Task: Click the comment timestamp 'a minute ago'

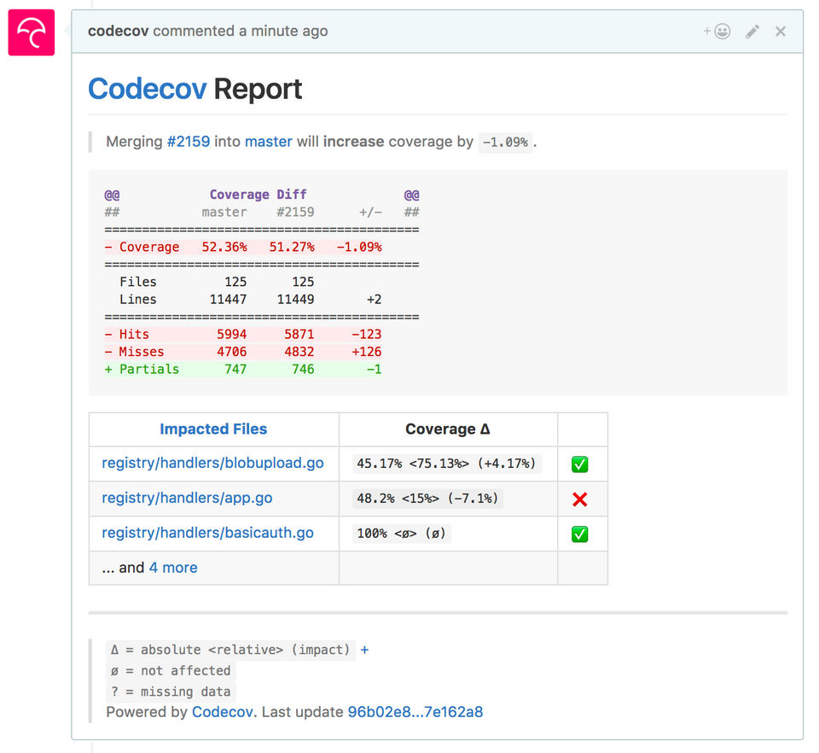Action: pos(282,31)
